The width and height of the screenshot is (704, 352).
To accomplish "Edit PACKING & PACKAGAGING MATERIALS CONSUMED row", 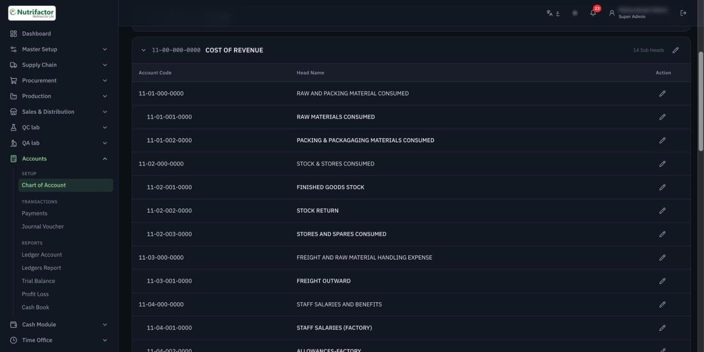I will [x=662, y=140].
